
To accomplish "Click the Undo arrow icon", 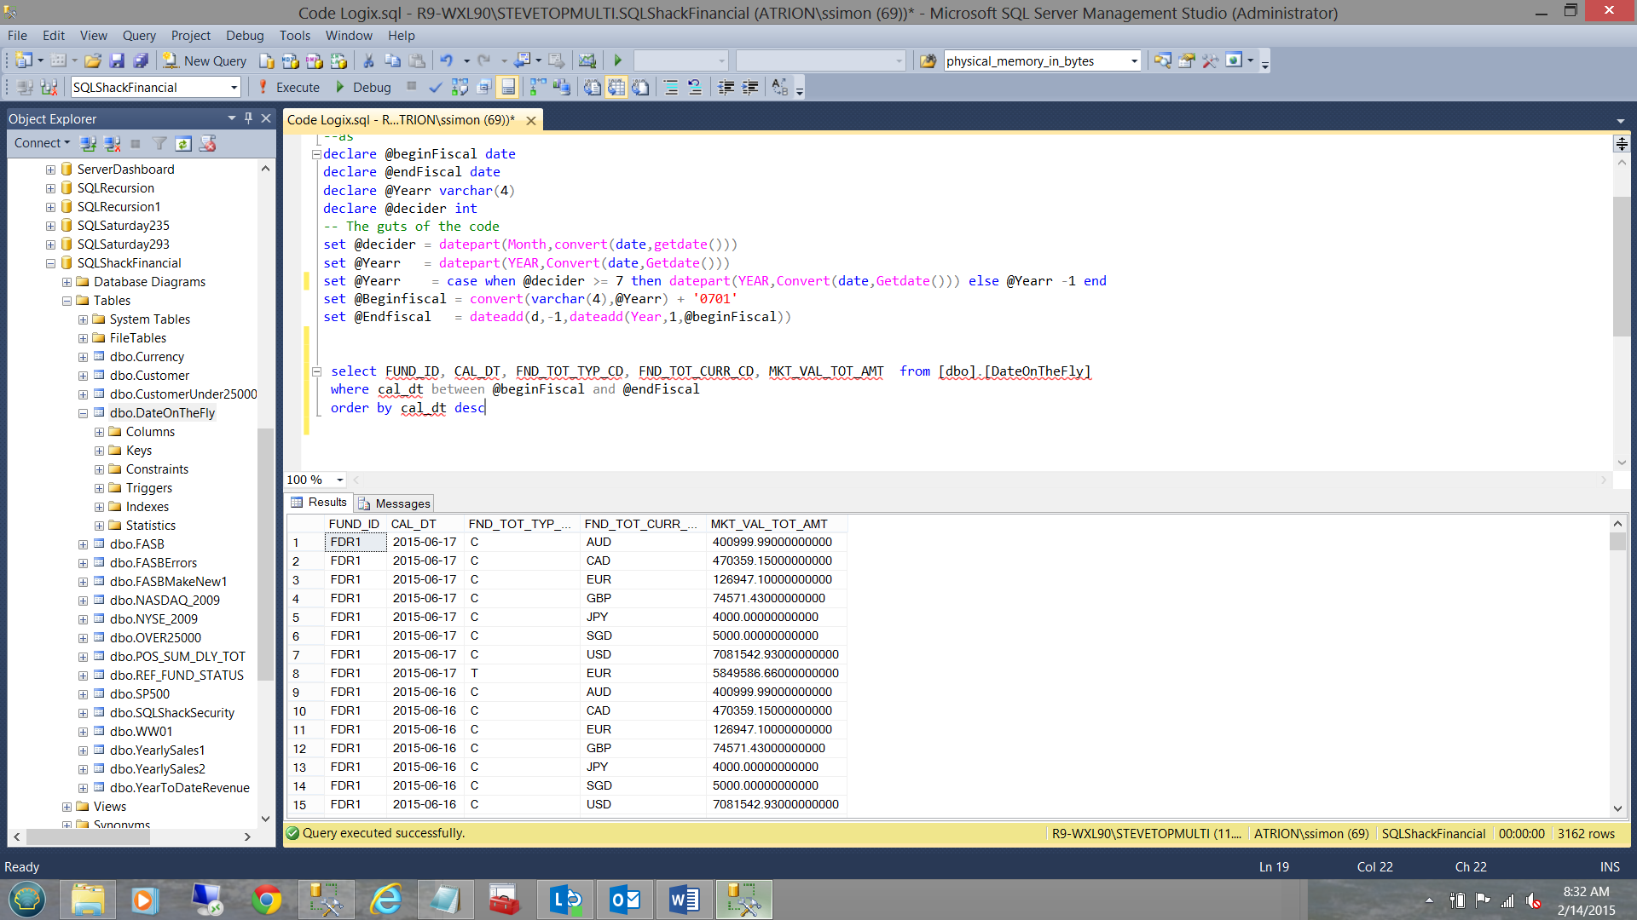I will pos(446,60).
